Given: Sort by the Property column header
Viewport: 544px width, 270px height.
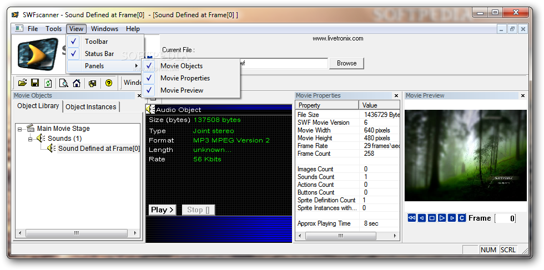Looking at the screenshot, I should click(x=327, y=105).
